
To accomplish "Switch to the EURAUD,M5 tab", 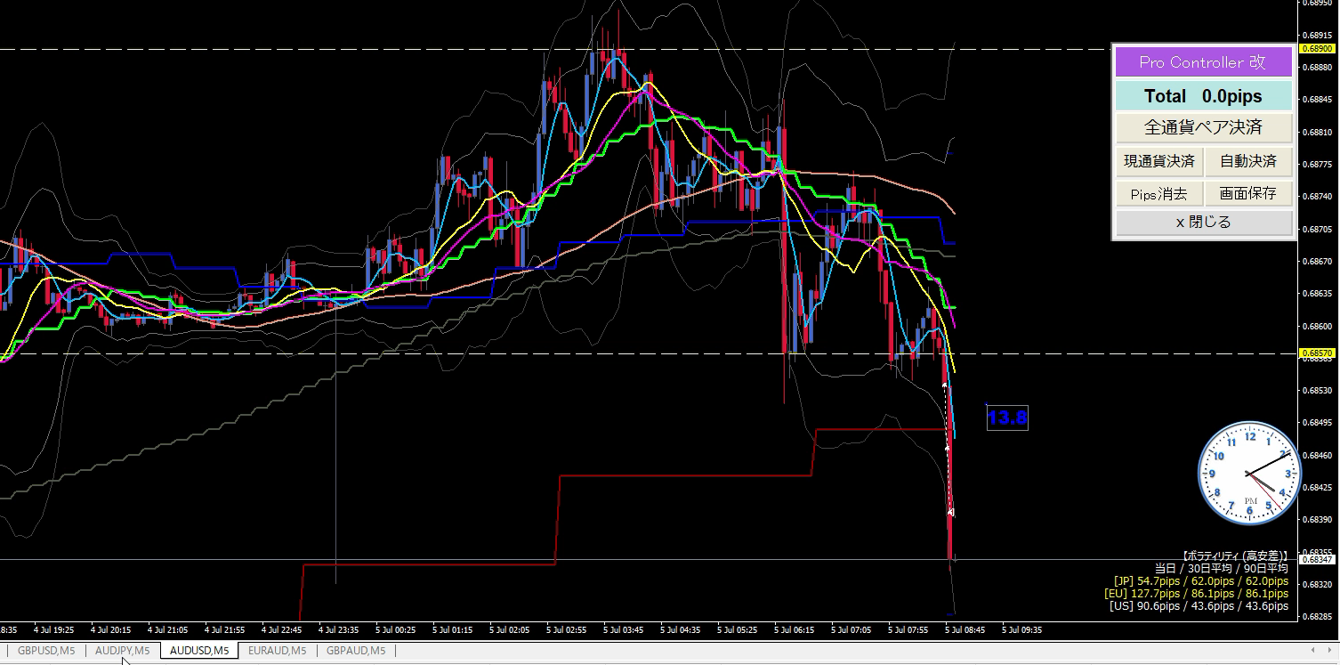I will pyautogui.click(x=277, y=651).
